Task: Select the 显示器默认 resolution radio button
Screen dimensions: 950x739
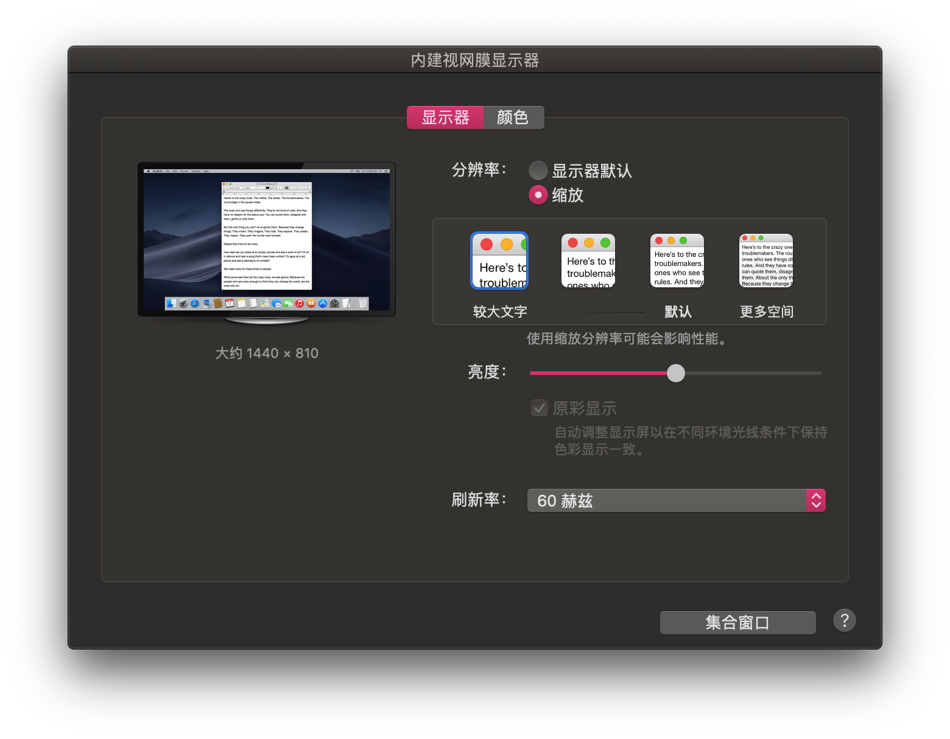Action: pyautogui.click(x=538, y=170)
